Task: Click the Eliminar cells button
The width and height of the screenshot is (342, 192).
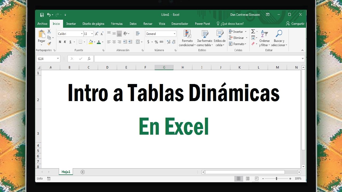Action: pos(238,38)
